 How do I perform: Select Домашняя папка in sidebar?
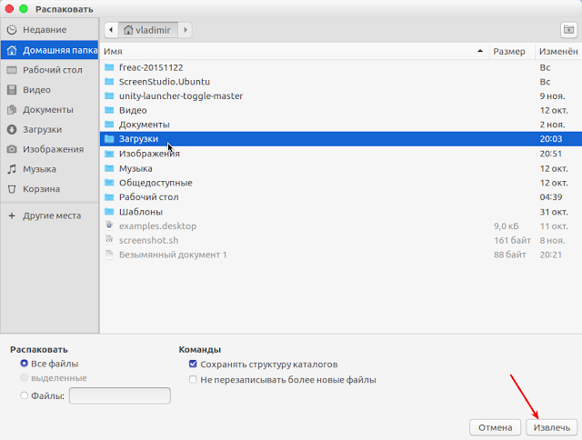[49, 50]
